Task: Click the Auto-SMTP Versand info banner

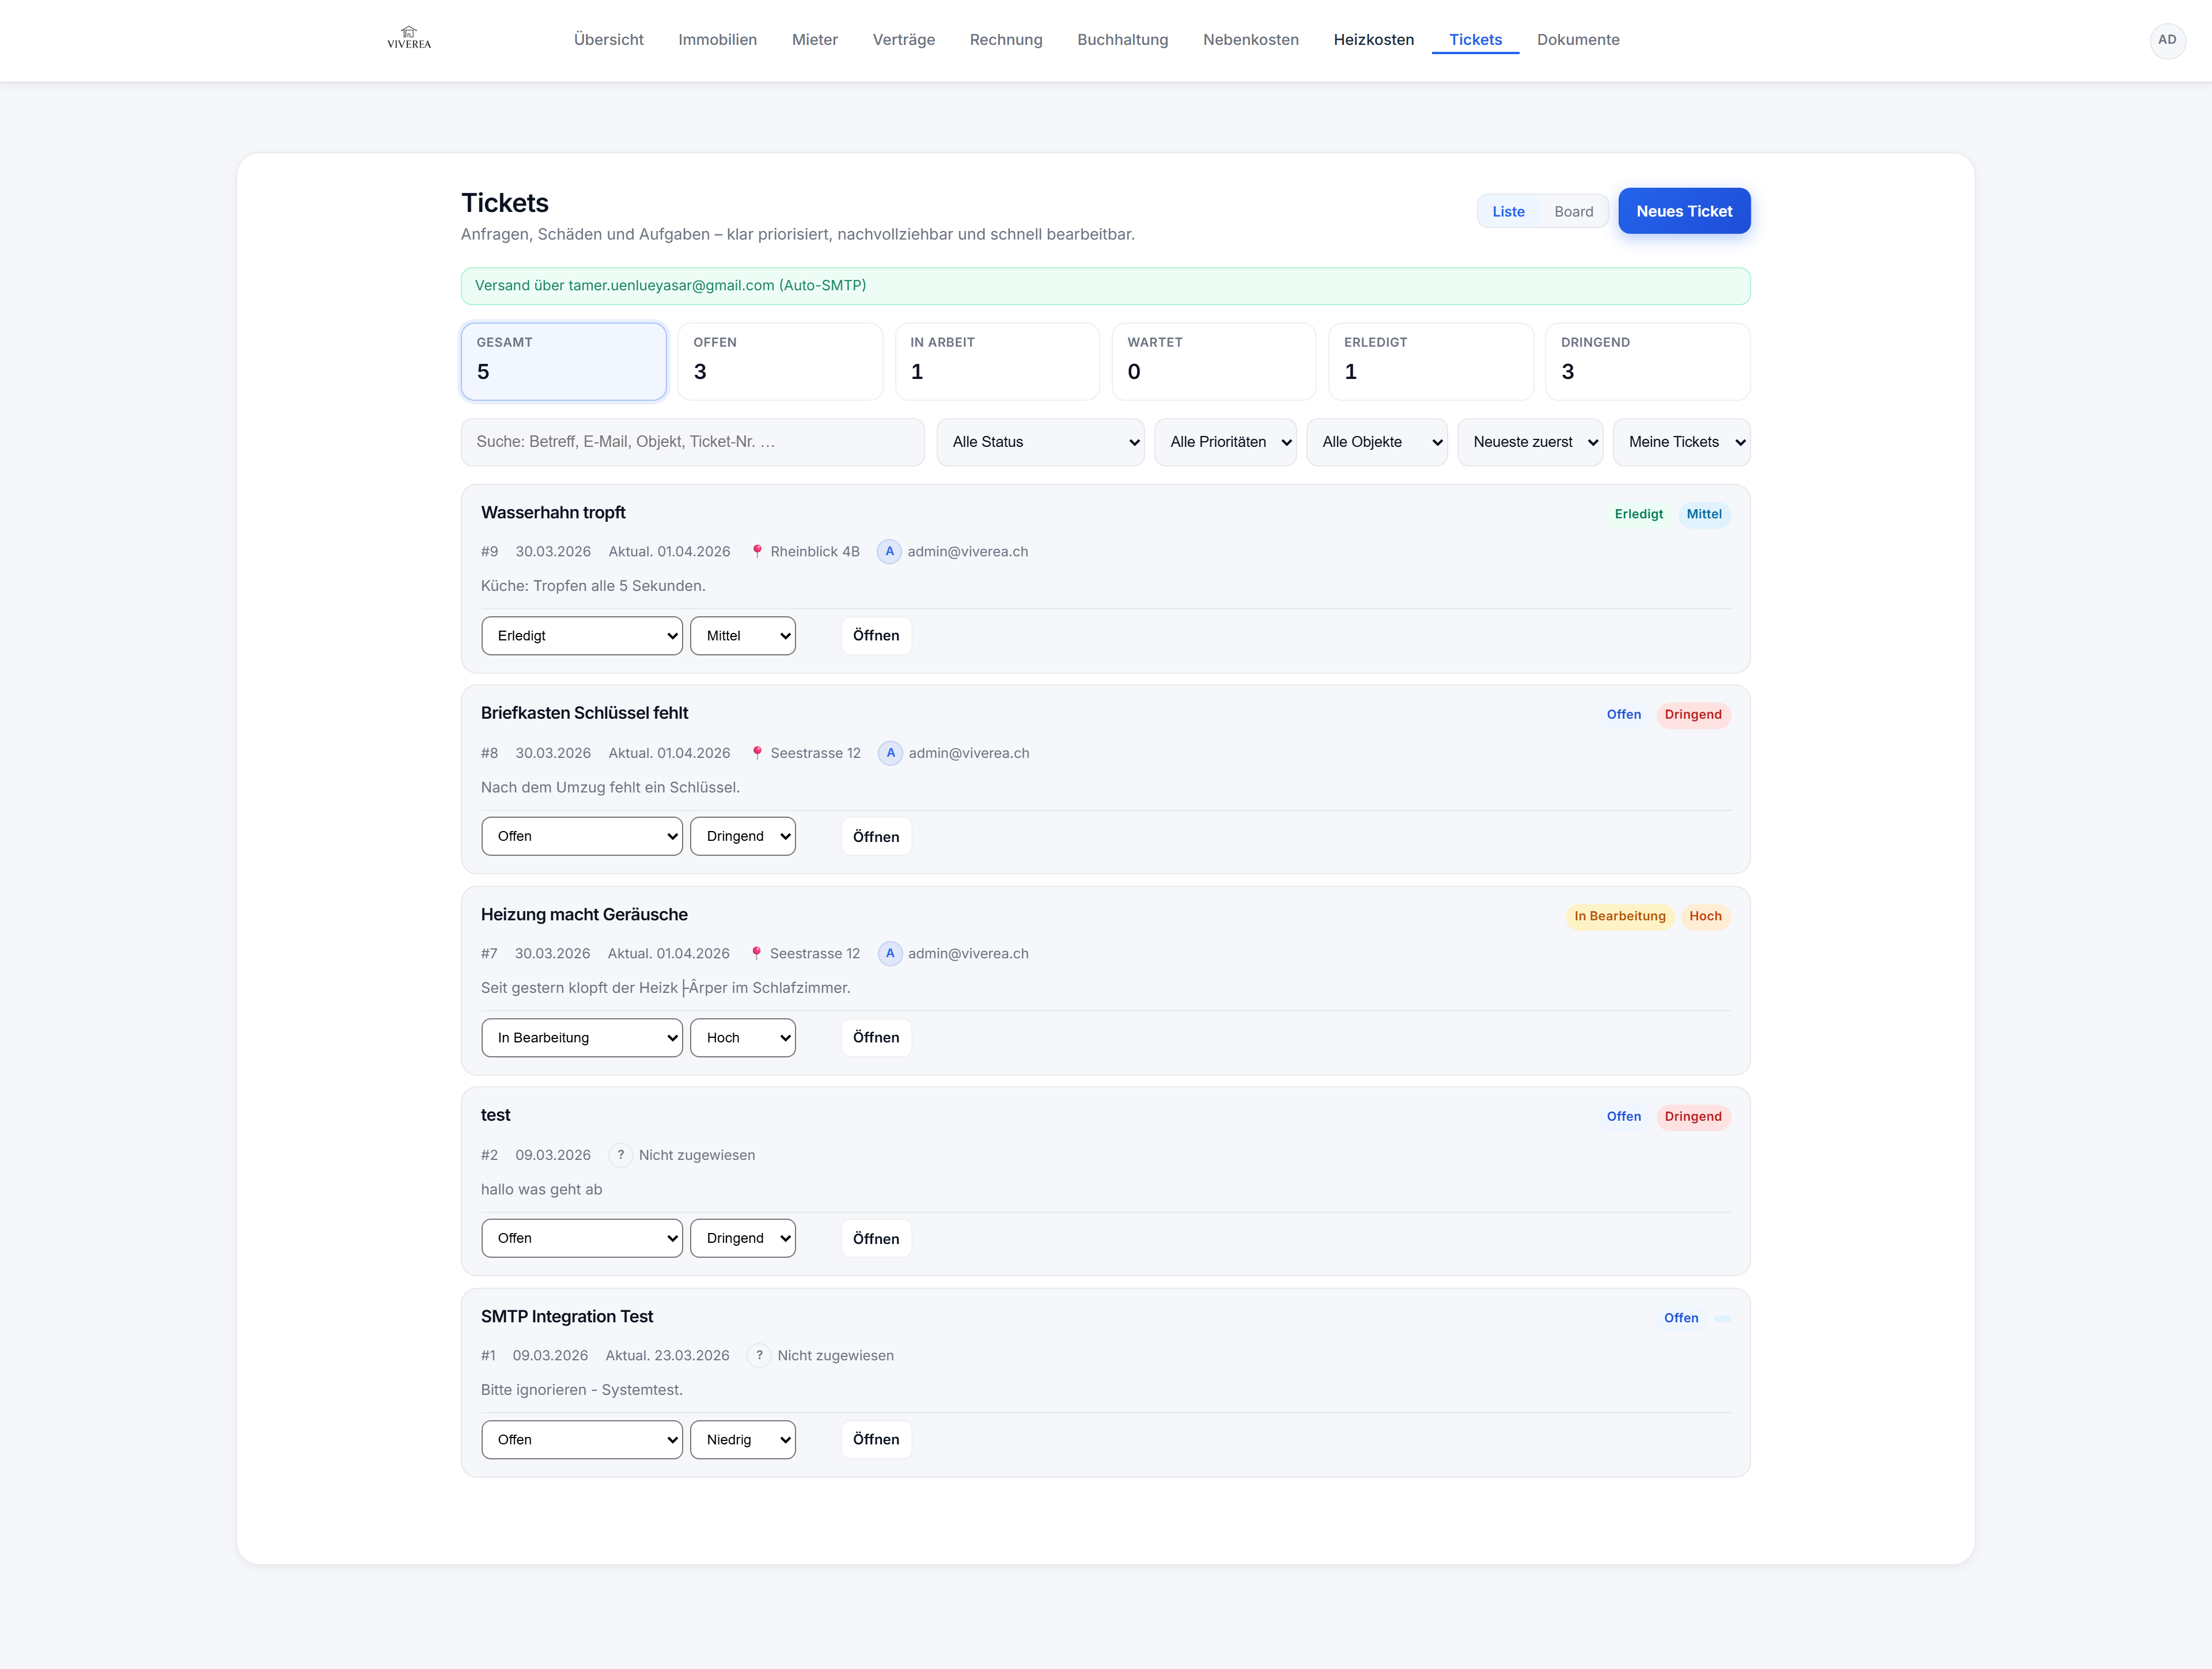Action: (1105, 286)
